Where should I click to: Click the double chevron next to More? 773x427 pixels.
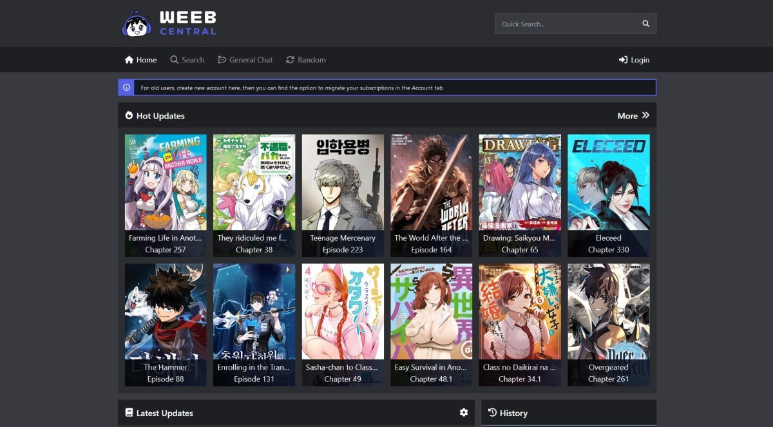pos(645,116)
